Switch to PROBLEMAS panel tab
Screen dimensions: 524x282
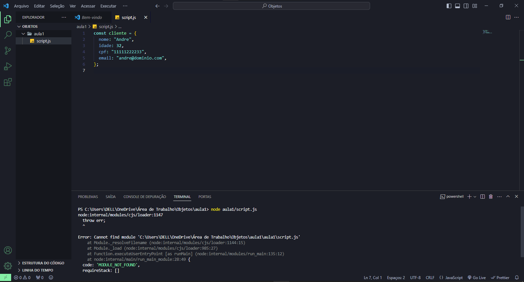(88, 197)
